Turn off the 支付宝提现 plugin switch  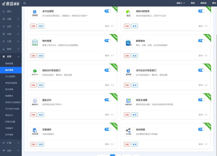108,11
